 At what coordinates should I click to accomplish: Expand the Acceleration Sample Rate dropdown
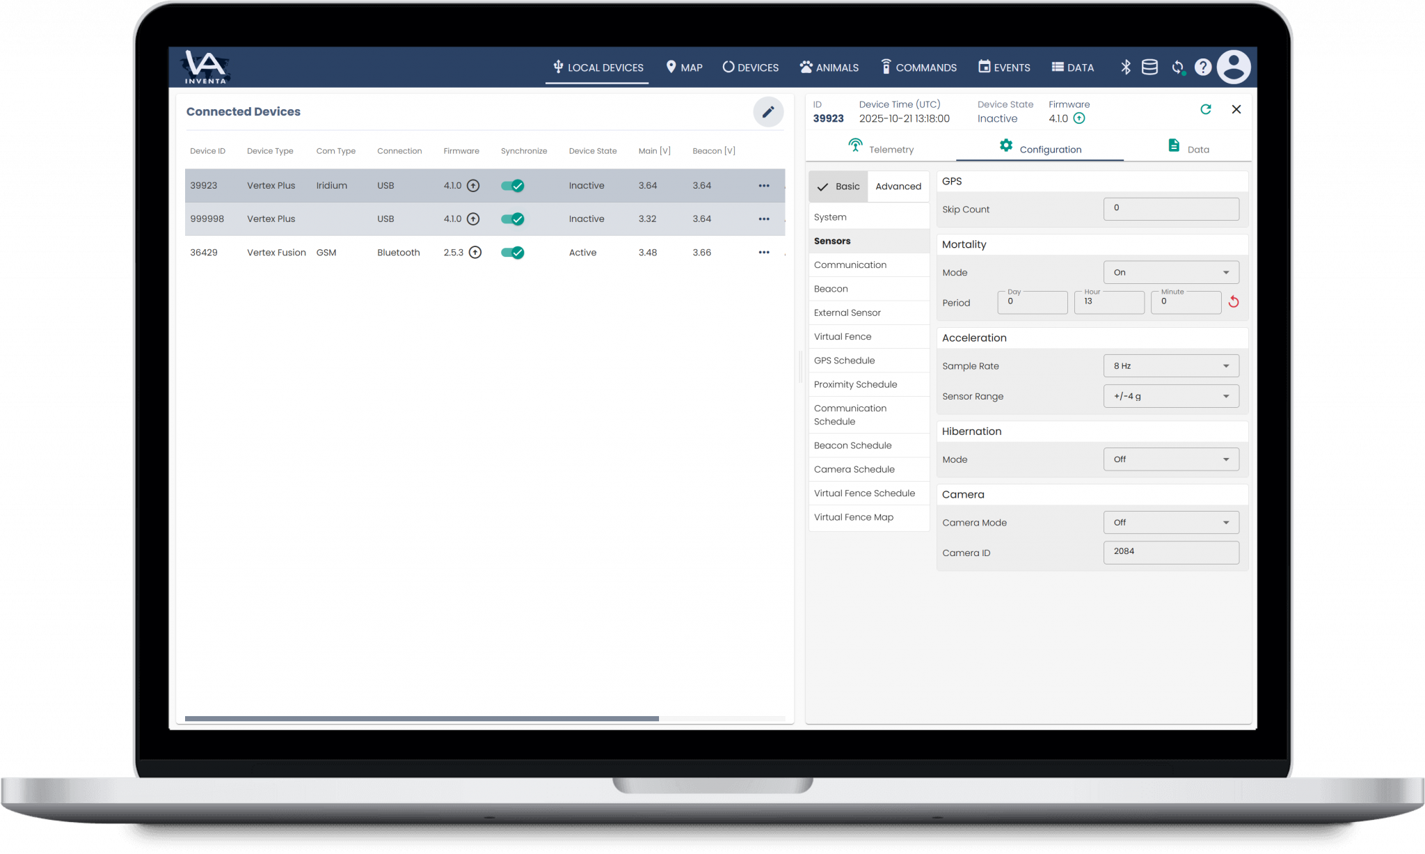click(1171, 366)
